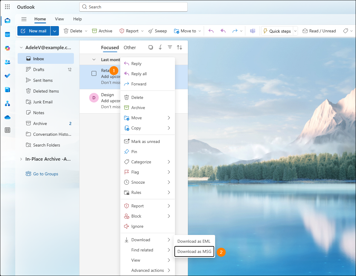Image resolution: width=356 pixels, height=276 pixels.
Task: Switch to the Other inbox tab
Action: click(x=130, y=47)
